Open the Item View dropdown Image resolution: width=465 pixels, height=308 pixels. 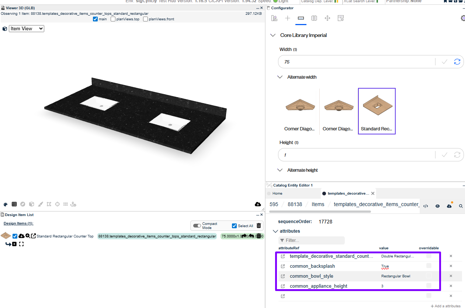27,28
